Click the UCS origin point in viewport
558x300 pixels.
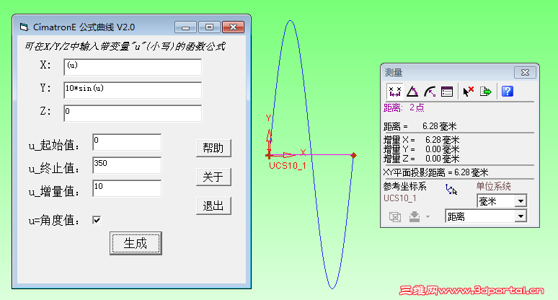[269, 156]
